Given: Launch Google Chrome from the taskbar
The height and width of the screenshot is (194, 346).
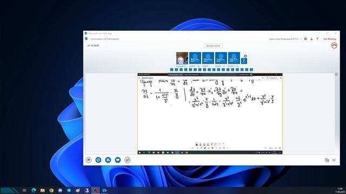Looking at the screenshot, I should click(51, 190).
